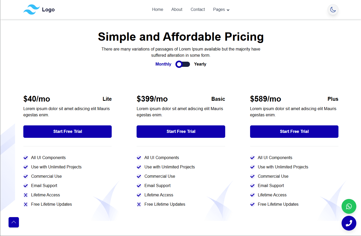The image size is (361, 236).
Task: Click the checkmark beside Lite's Email Support
Action: pos(26,185)
